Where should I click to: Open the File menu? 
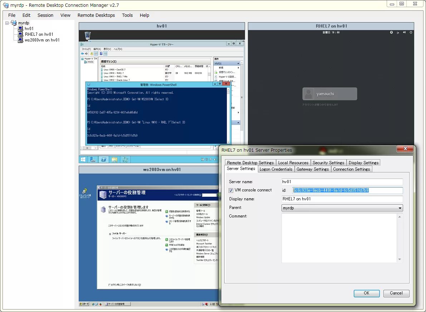pyautogui.click(x=12, y=15)
